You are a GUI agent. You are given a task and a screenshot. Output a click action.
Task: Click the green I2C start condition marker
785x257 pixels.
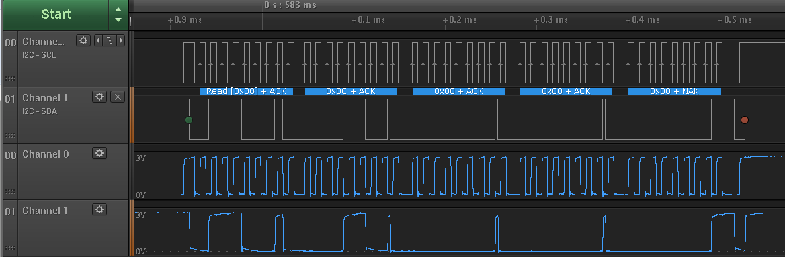coord(189,120)
